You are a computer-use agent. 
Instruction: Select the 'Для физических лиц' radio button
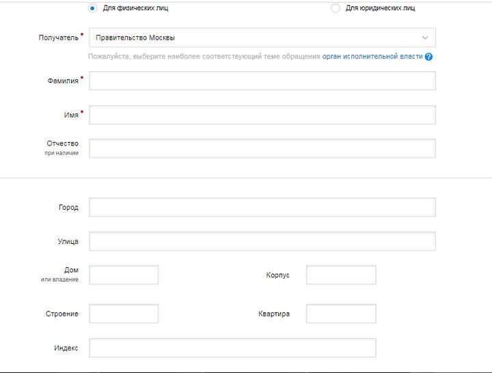(93, 8)
